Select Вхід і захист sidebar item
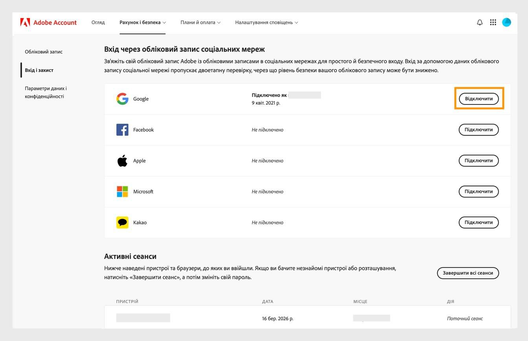 pyautogui.click(x=39, y=70)
